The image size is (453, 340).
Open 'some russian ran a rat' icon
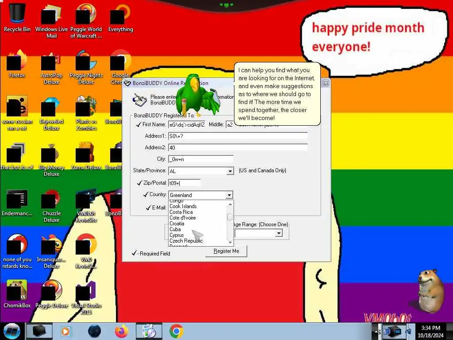pyautogui.click(x=17, y=113)
